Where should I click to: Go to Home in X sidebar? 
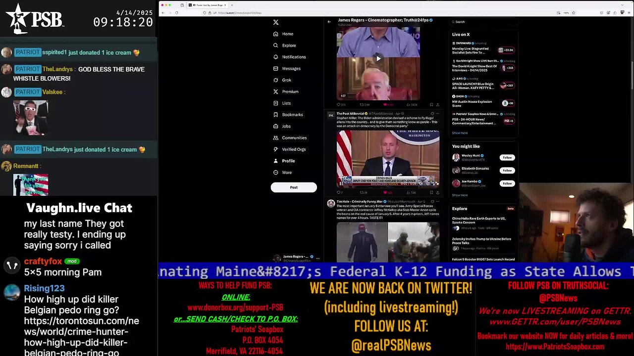(283, 34)
